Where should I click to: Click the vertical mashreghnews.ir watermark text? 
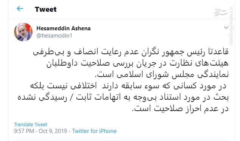231,27
